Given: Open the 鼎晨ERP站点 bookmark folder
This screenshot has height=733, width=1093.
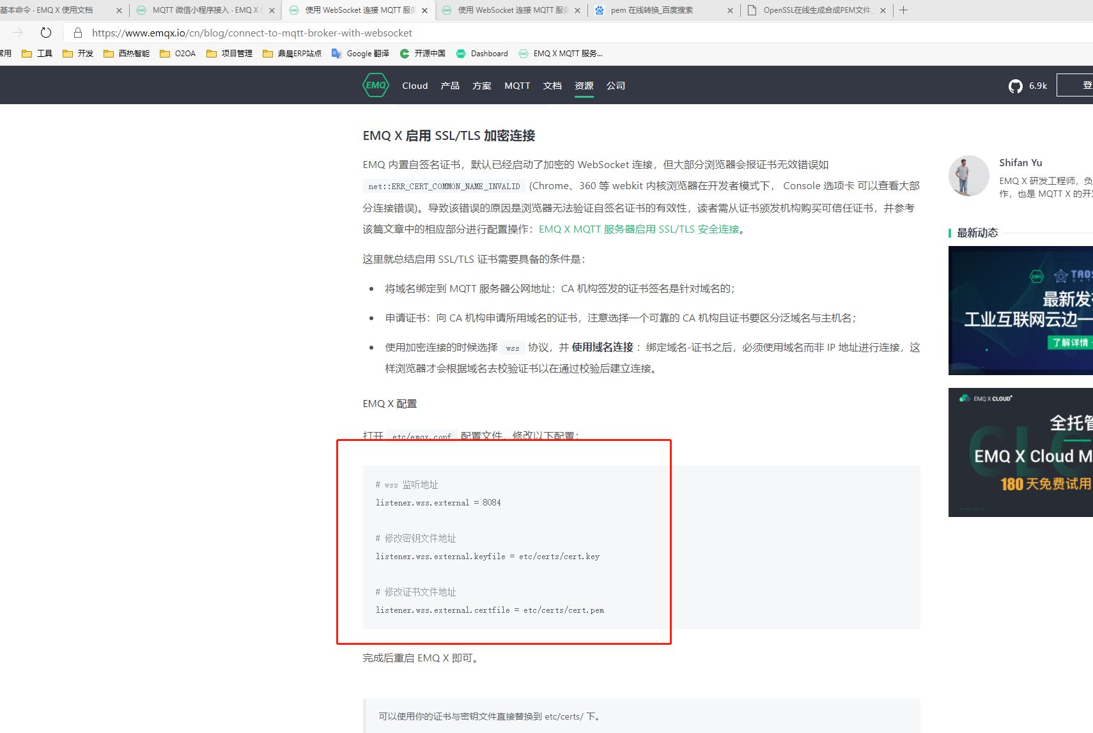Looking at the screenshot, I should coord(292,54).
